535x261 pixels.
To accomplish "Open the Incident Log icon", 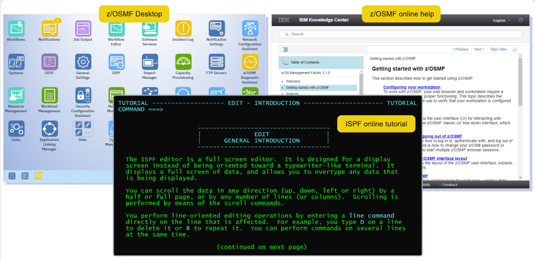I will click(183, 28).
